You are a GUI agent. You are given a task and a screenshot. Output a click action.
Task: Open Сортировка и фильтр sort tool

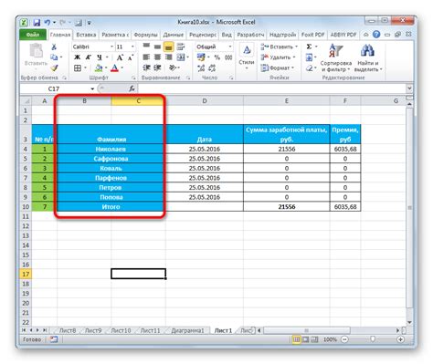pyautogui.click(x=336, y=58)
